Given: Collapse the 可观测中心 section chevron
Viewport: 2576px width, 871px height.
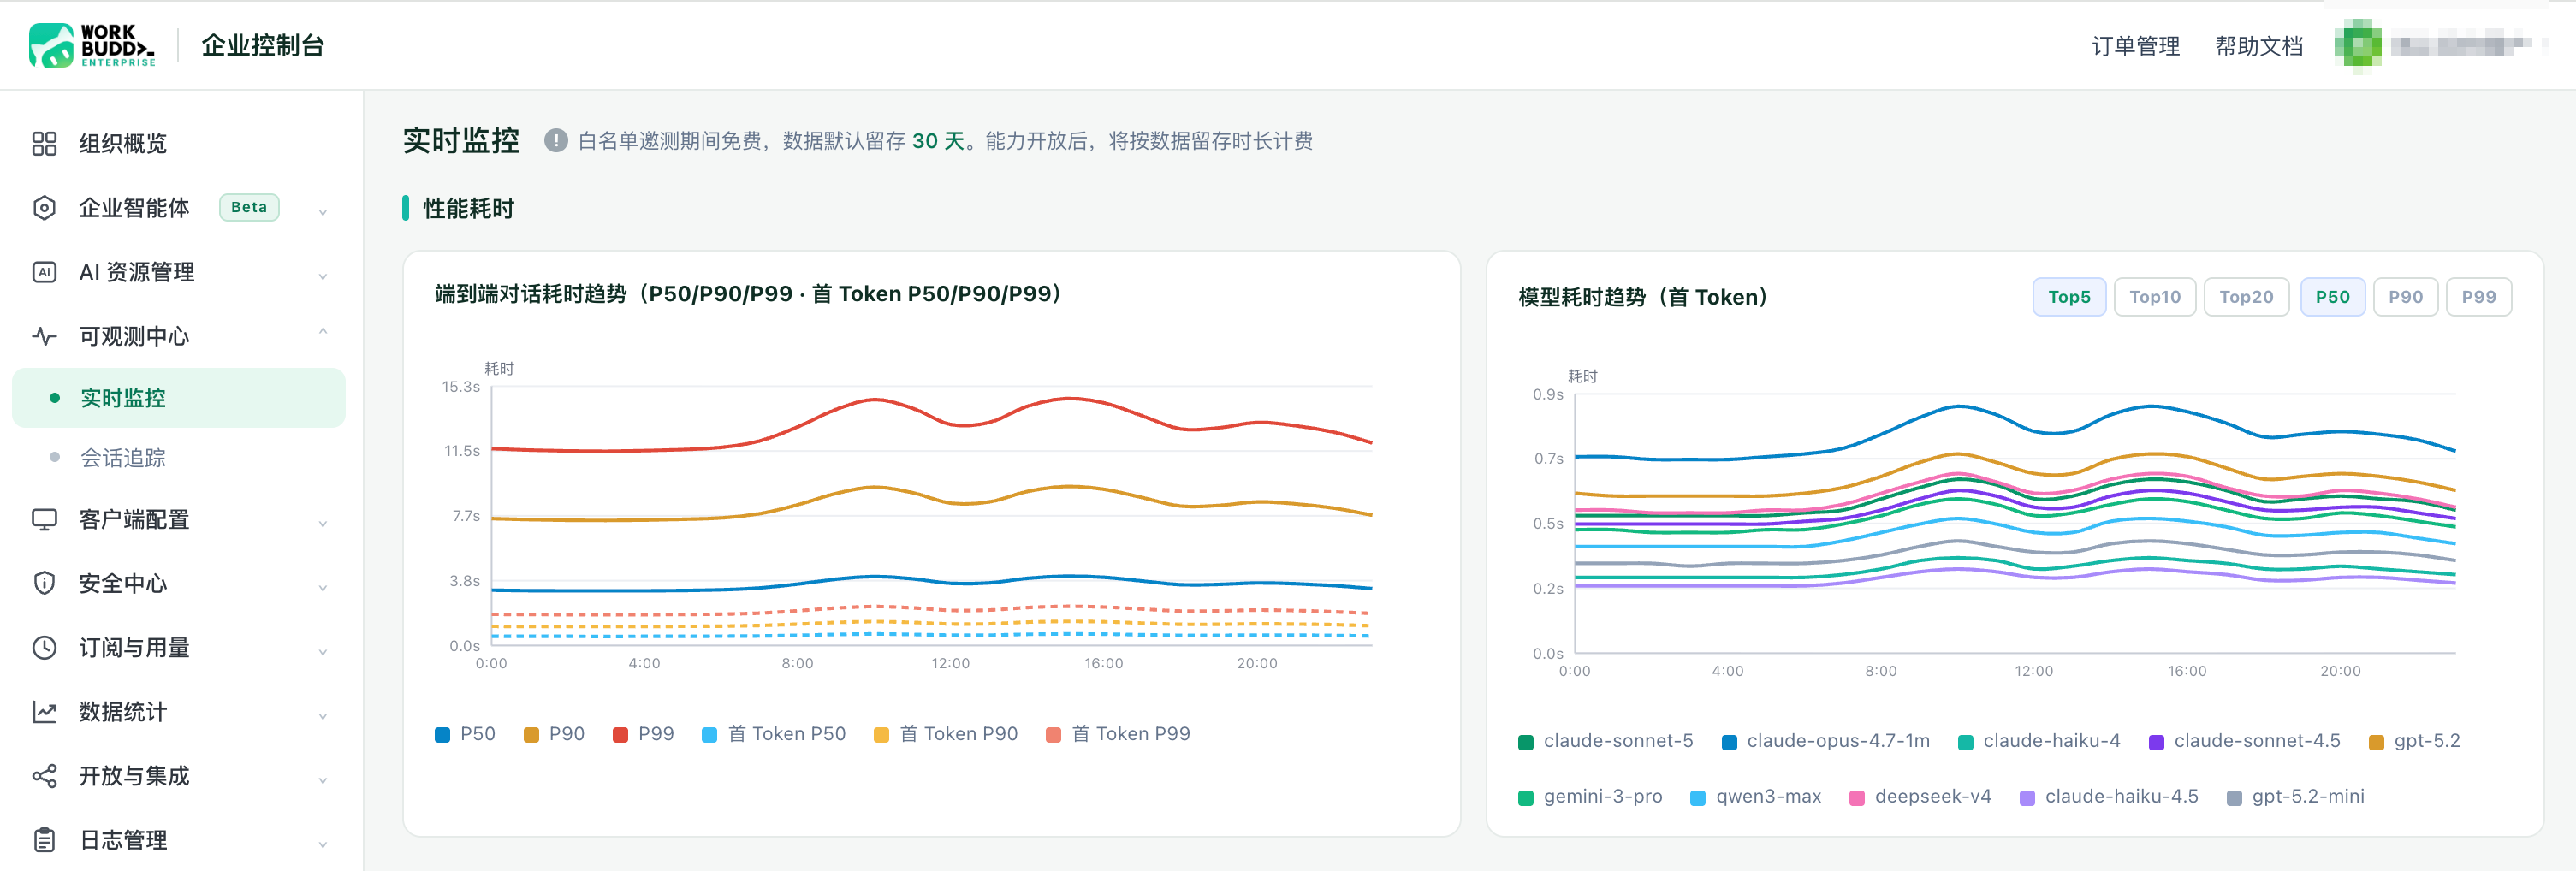Looking at the screenshot, I should click(323, 332).
